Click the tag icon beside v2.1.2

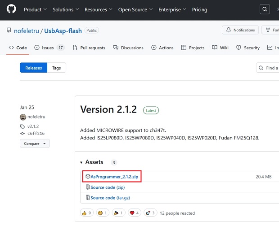coord(22,127)
